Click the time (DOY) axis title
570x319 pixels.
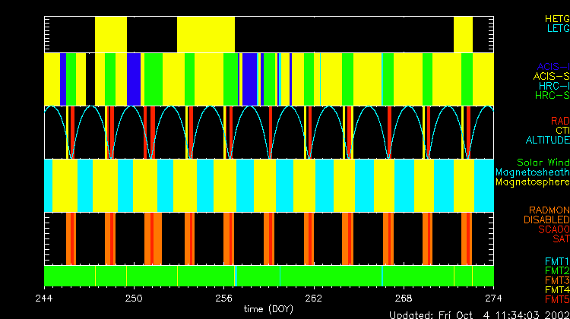click(268, 310)
